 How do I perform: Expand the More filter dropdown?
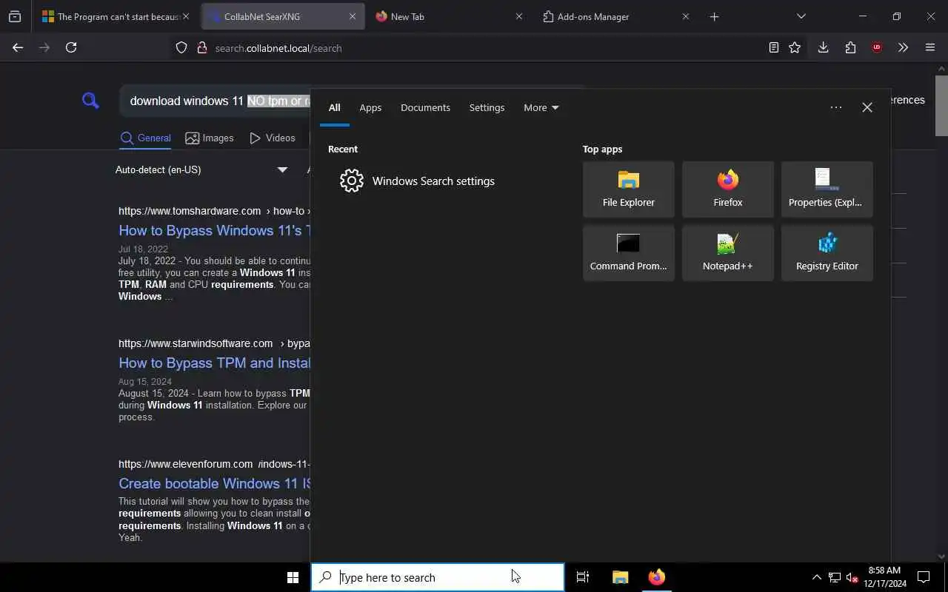coord(541,108)
